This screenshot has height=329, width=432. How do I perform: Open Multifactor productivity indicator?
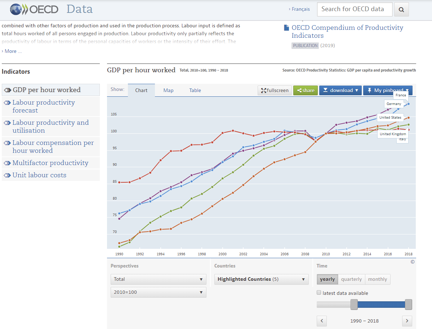pyautogui.click(x=50, y=163)
